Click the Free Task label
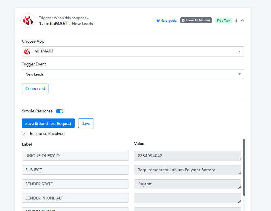271x211 pixels. (x=223, y=20)
